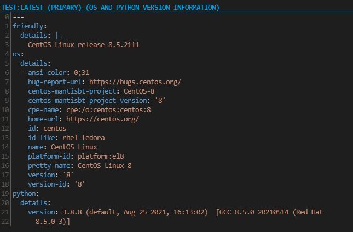Click the 'python:' key on line 19
Viewport: 353px width, 232px height.
tap(26, 194)
